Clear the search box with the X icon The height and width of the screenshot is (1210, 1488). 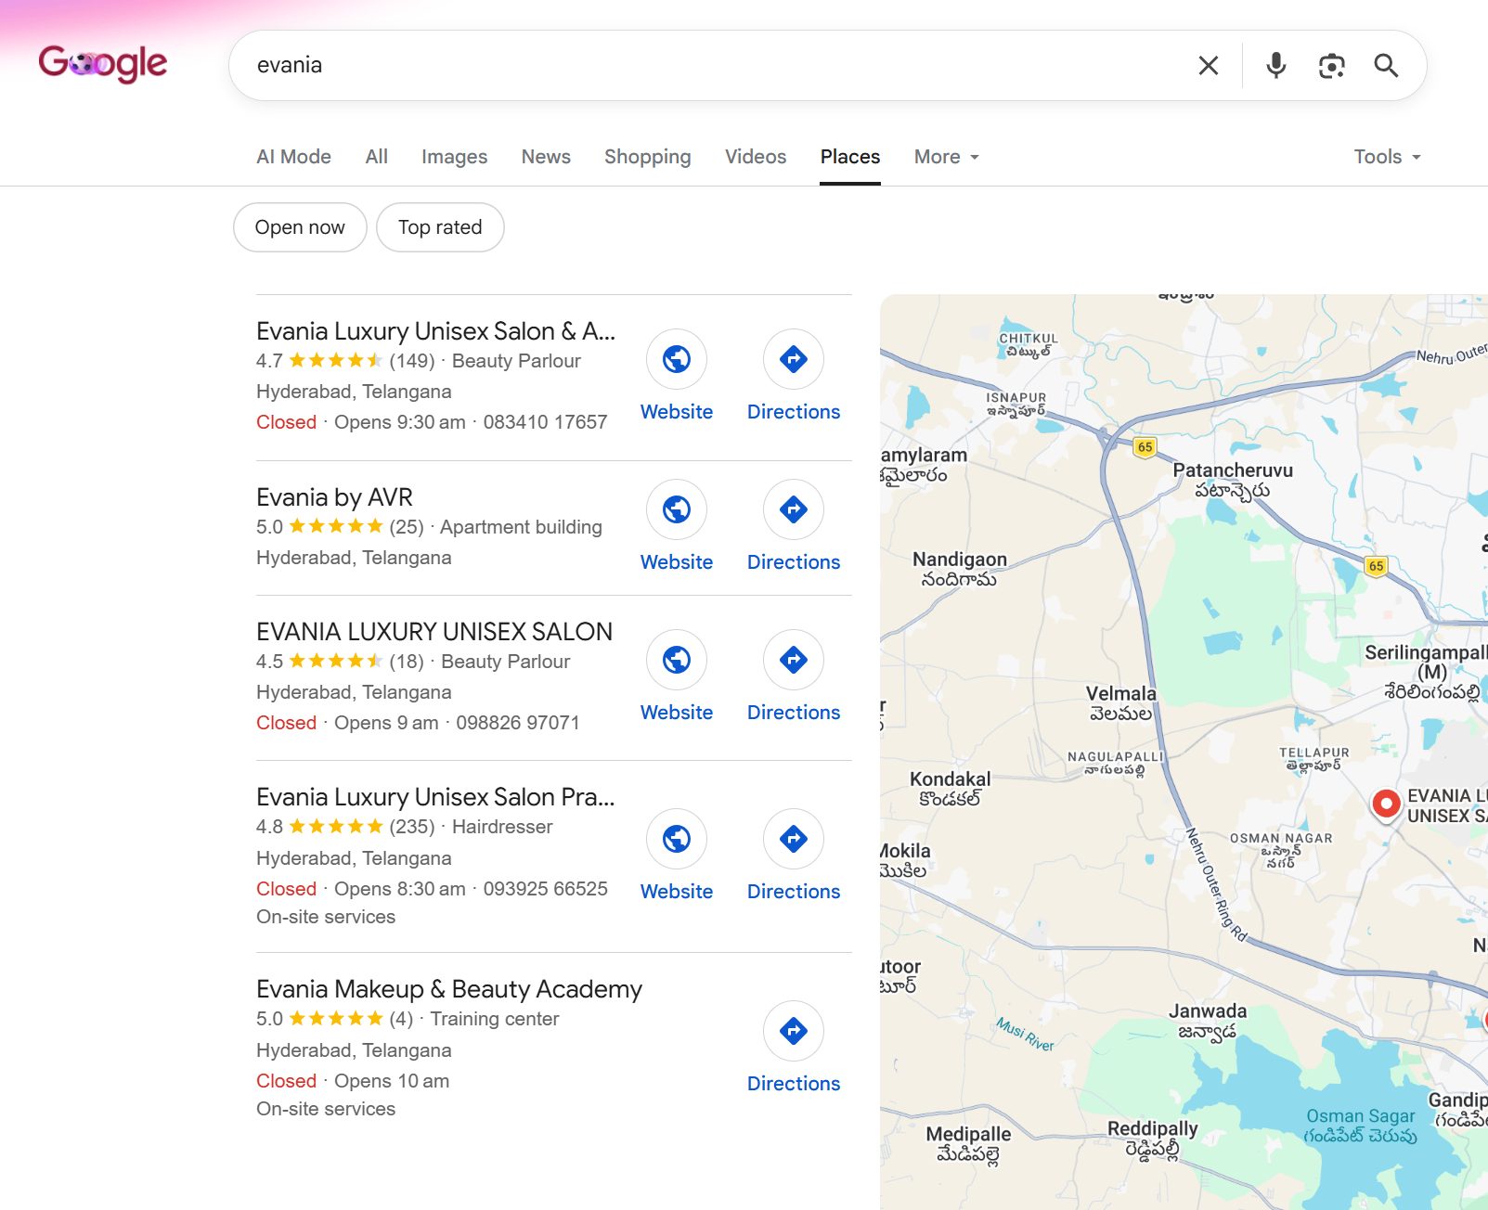1208,65
